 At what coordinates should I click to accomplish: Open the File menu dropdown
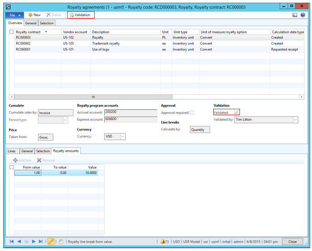[14, 15]
